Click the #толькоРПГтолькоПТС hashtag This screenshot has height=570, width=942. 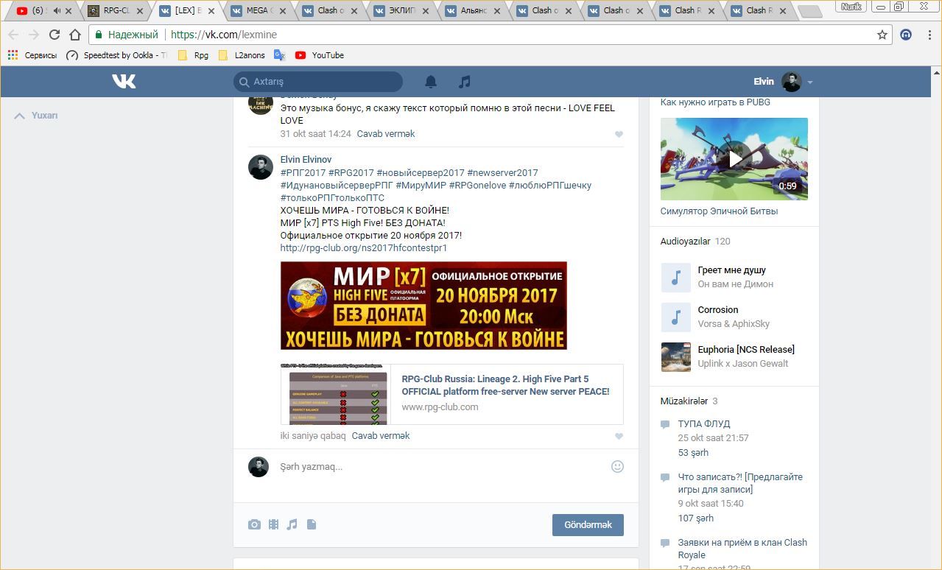[x=332, y=198]
